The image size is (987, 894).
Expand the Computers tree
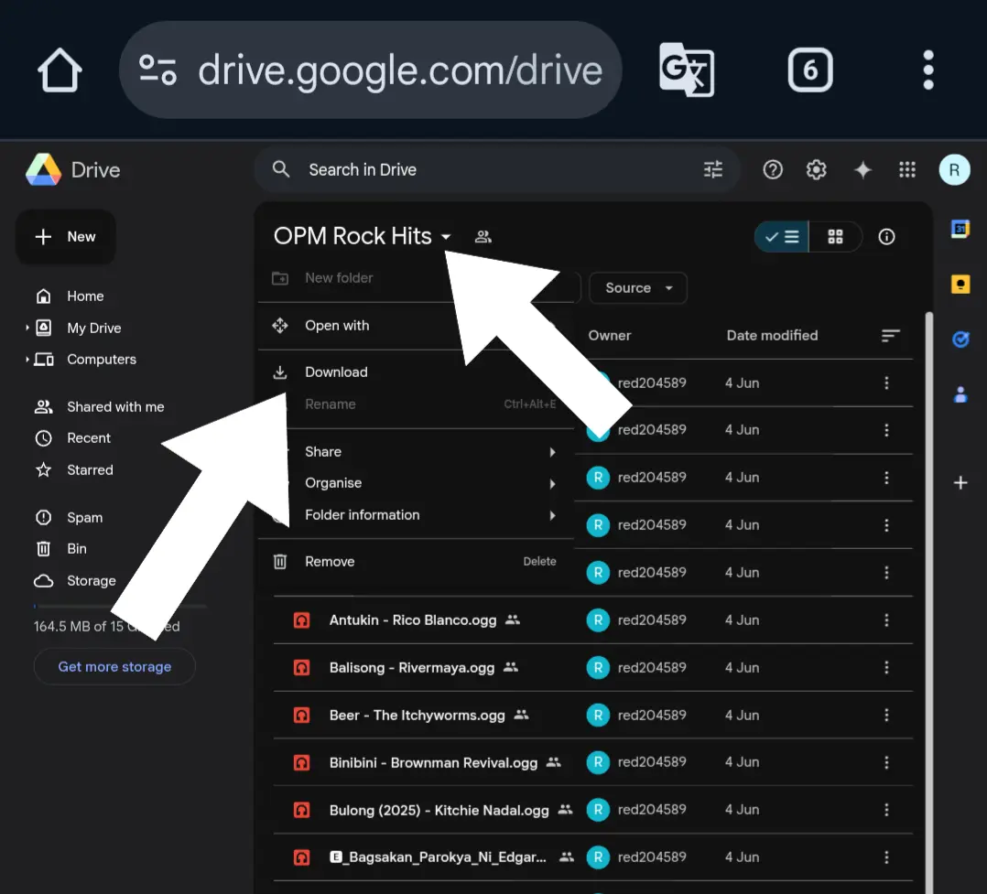27,360
